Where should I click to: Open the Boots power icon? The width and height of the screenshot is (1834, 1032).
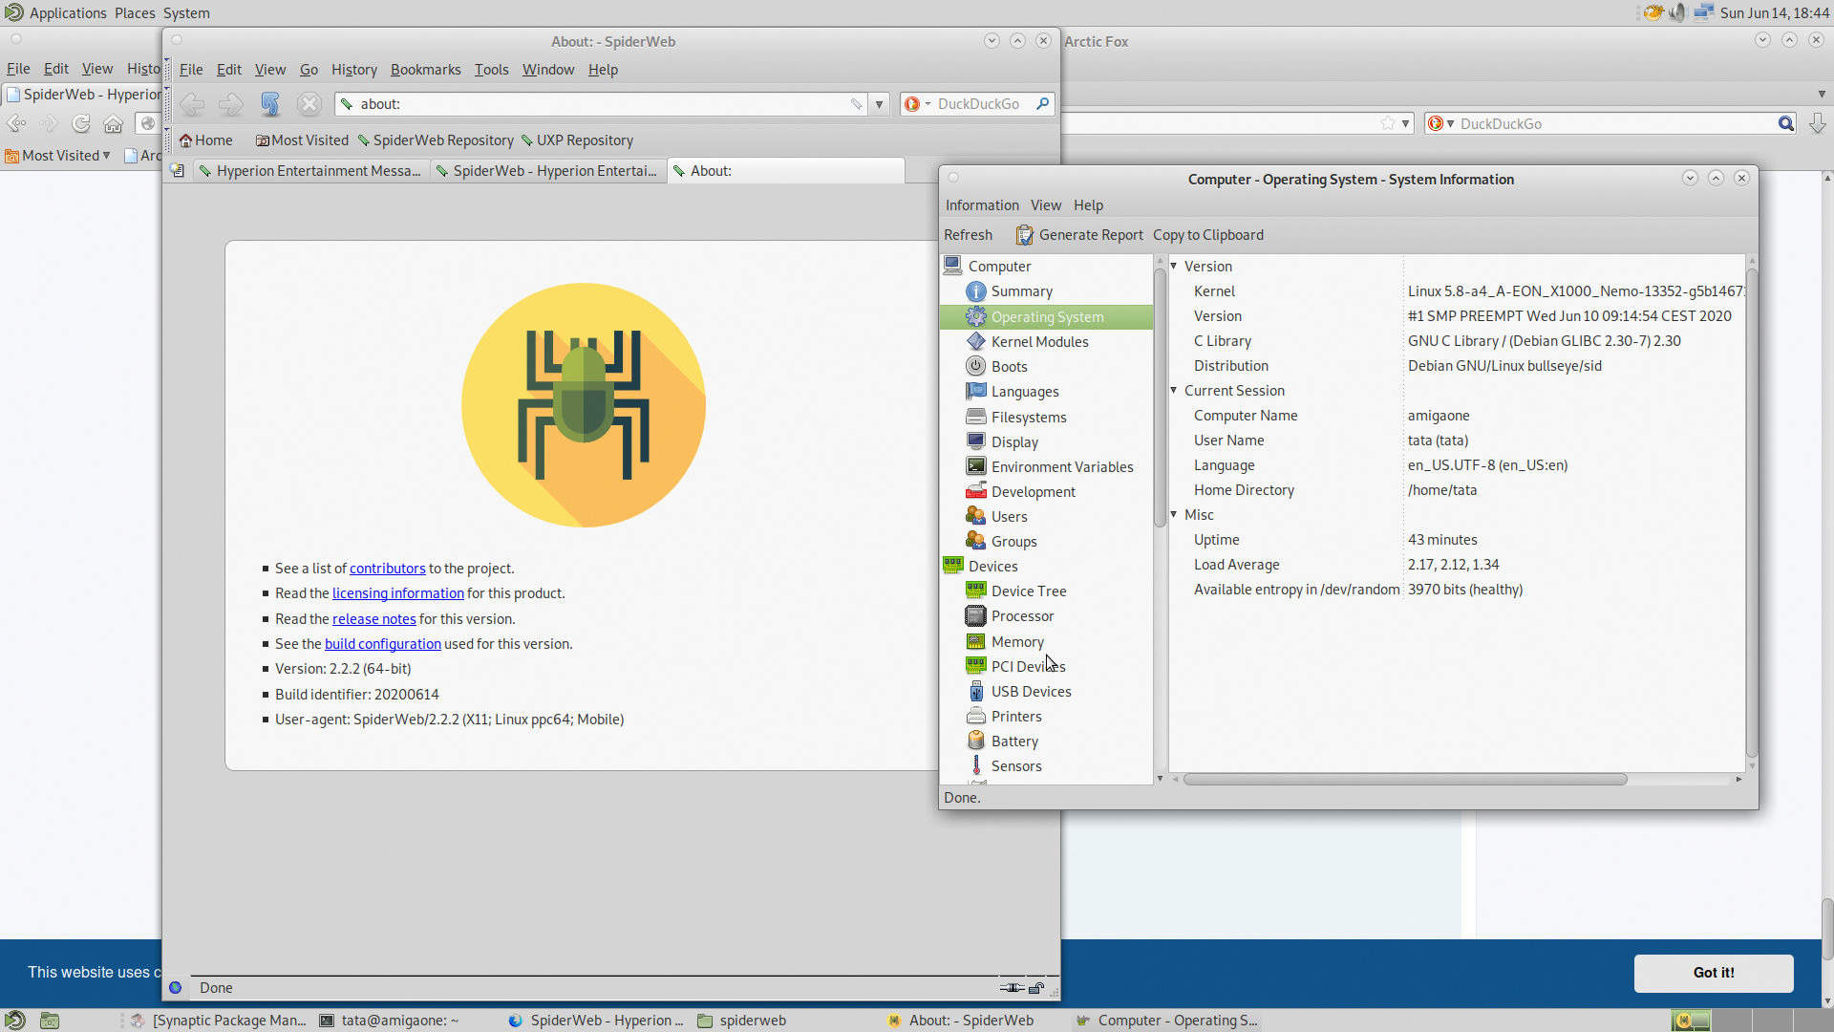tap(975, 366)
